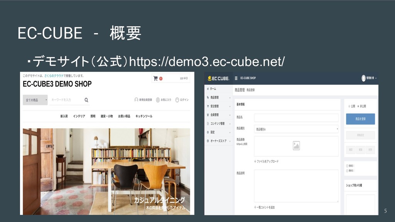395x222 pixels.
Task: Click the ログイン lock icon
Action: click(177, 100)
